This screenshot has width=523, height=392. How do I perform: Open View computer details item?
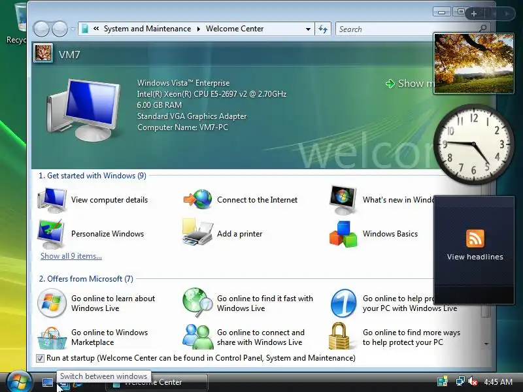point(93,200)
